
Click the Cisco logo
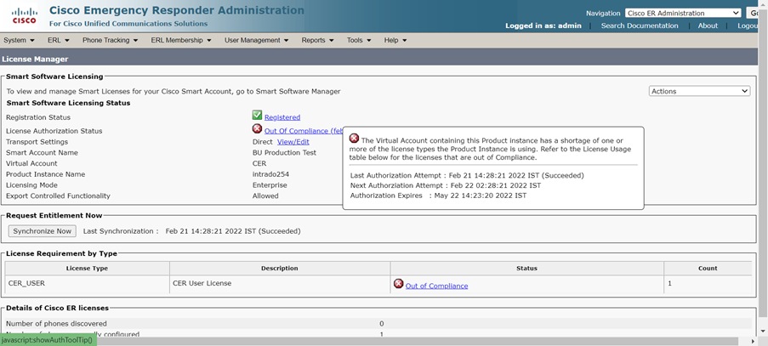click(25, 15)
